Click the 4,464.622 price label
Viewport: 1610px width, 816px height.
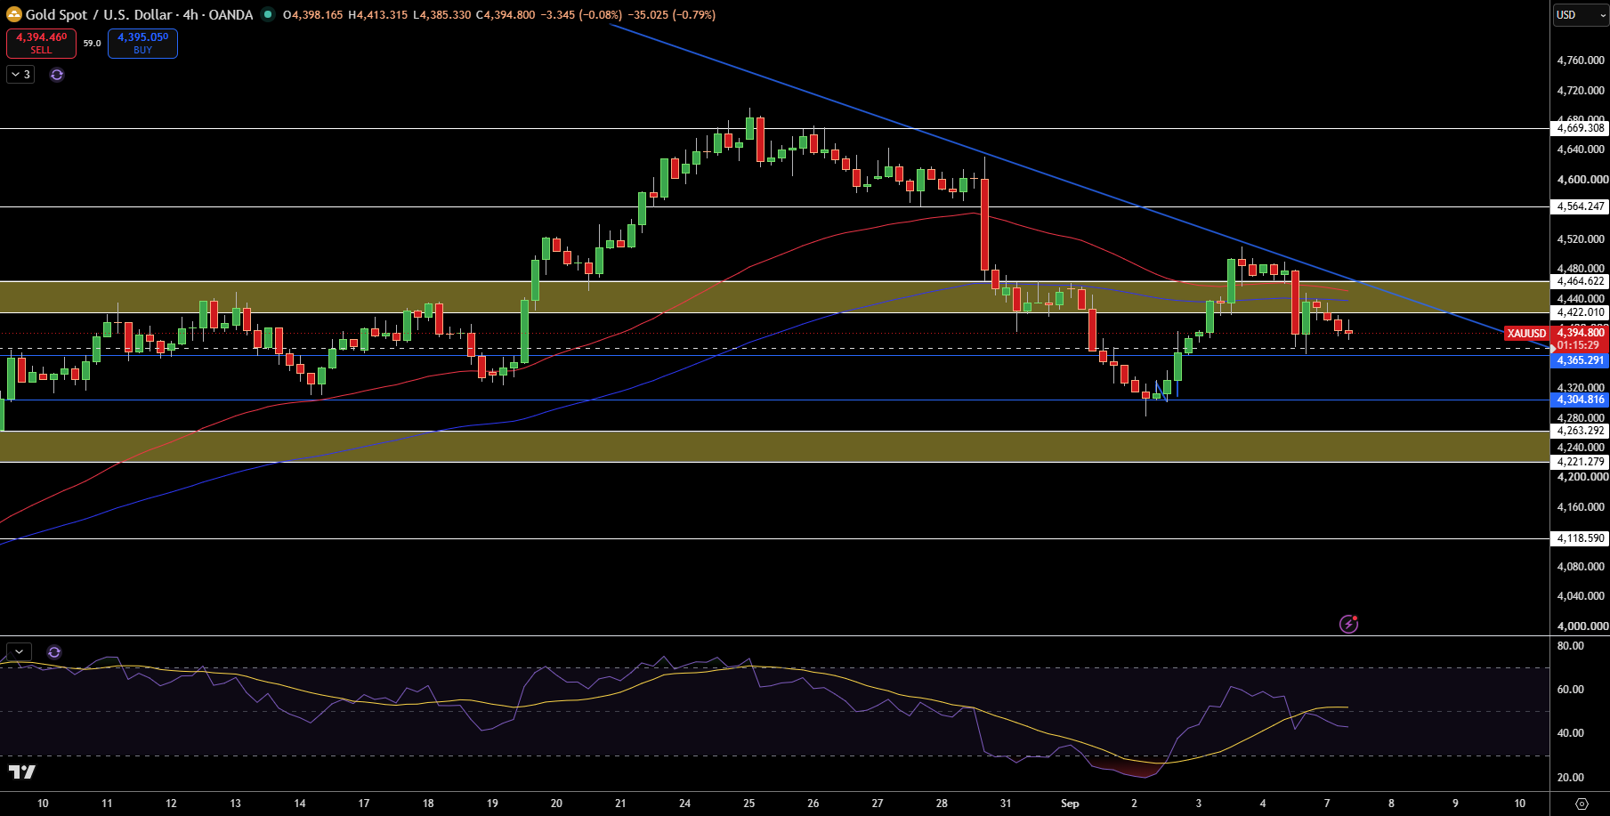click(x=1581, y=281)
